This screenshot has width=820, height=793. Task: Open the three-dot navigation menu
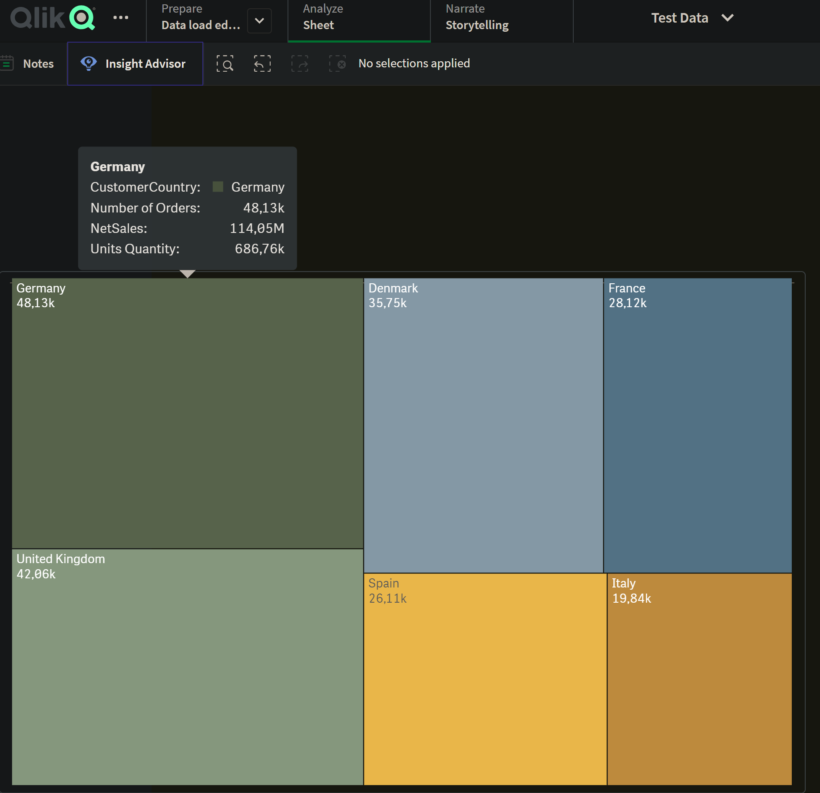coord(120,18)
